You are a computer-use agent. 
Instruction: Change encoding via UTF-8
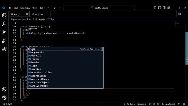152,104
